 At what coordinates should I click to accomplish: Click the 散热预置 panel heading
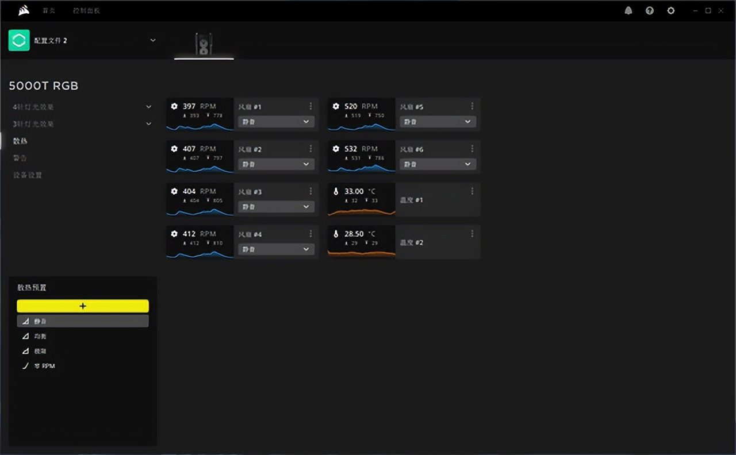click(32, 287)
